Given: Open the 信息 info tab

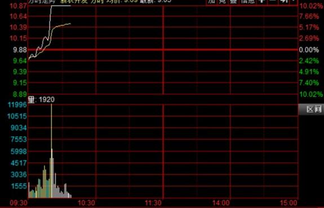Looking at the screenshot, I should pos(247,2).
